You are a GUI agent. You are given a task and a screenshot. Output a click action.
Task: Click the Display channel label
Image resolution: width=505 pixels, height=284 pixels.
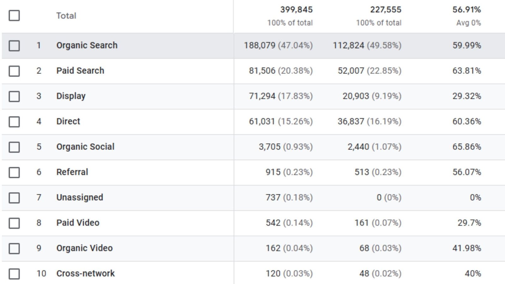click(71, 96)
